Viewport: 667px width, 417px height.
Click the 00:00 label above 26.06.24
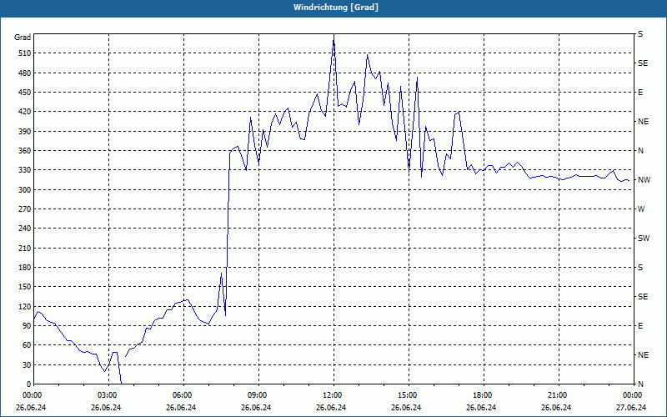pos(32,395)
